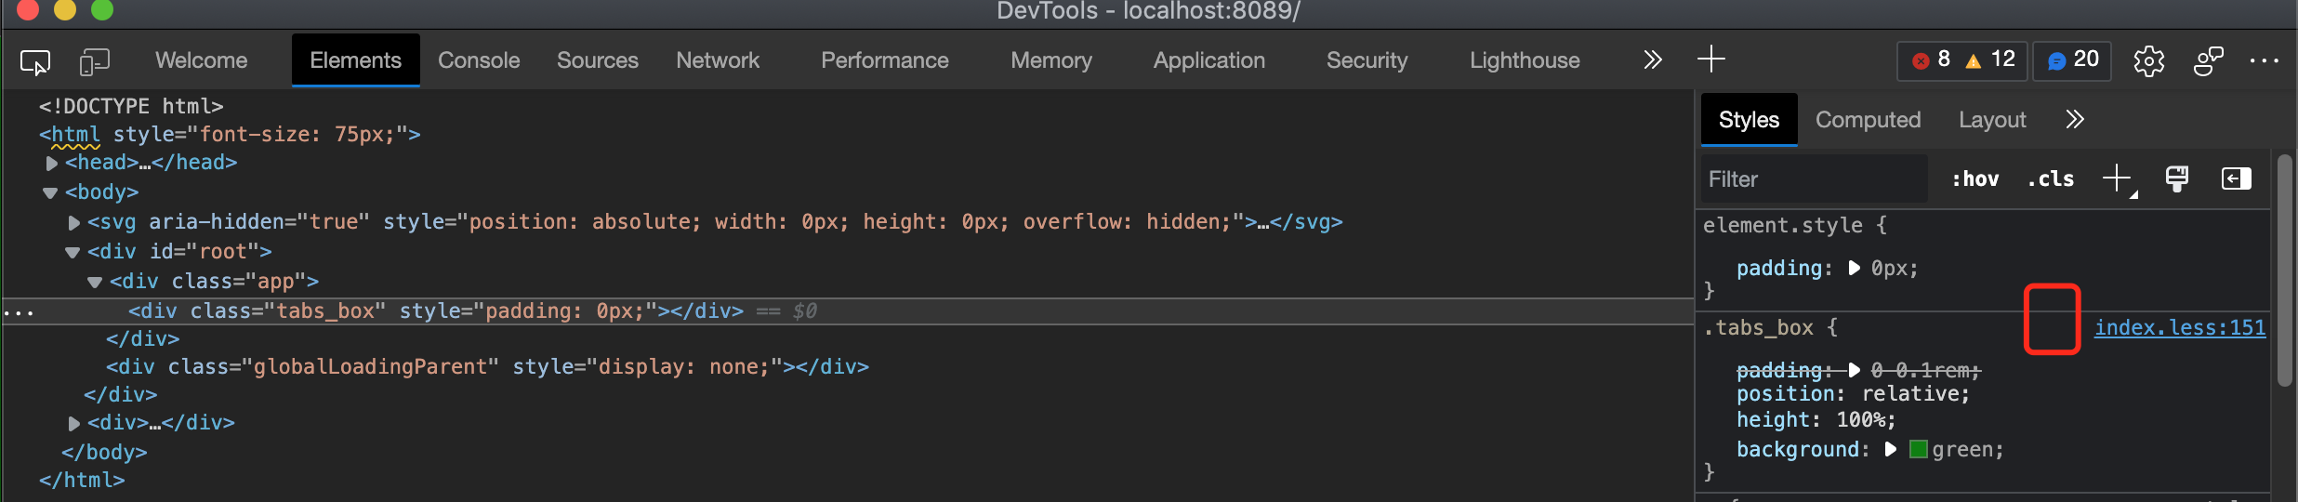Toggle the .cls element classes panel
2298x502 pixels.
(2051, 178)
